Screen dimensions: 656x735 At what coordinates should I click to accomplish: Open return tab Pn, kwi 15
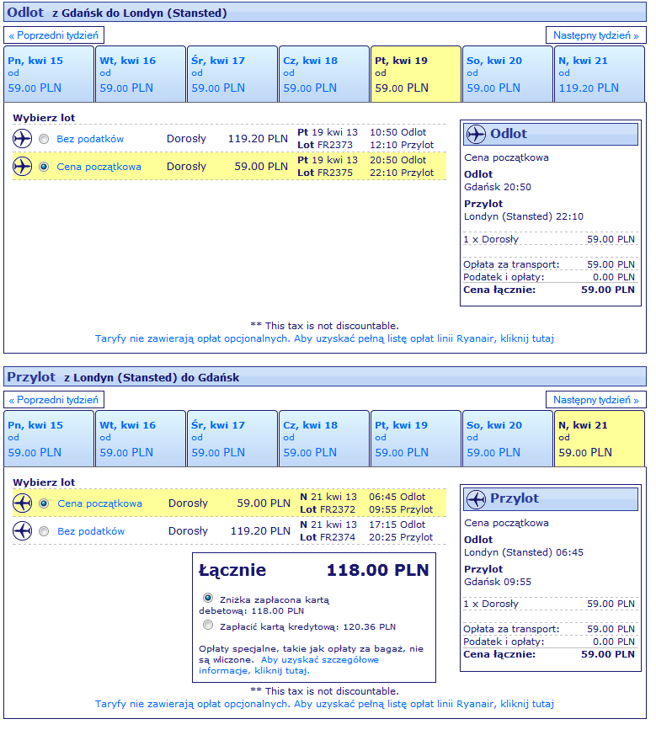coord(49,439)
